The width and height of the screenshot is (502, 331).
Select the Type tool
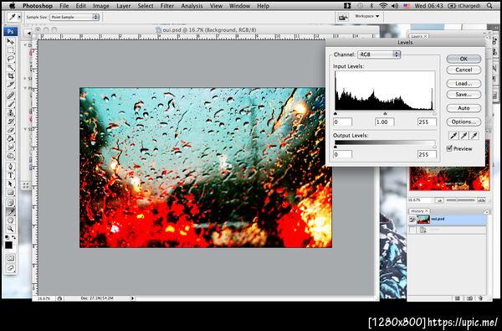click(11, 175)
